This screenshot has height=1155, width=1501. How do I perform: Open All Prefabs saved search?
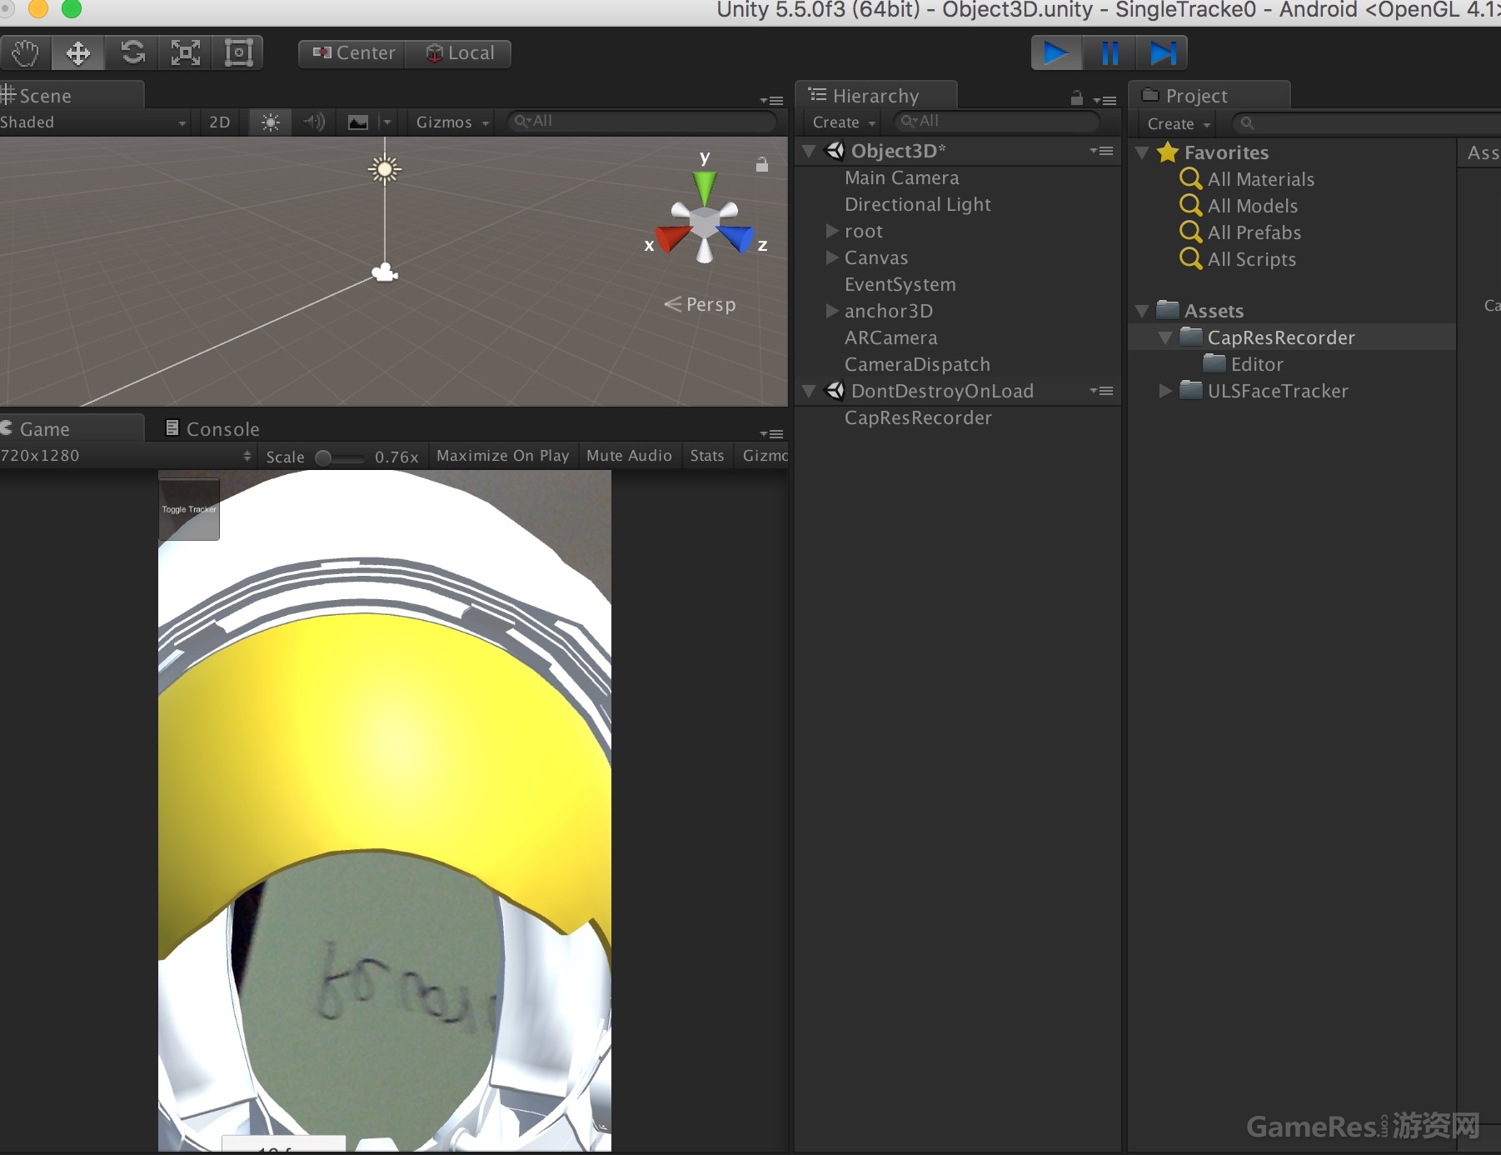pyautogui.click(x=1240, y=232)
